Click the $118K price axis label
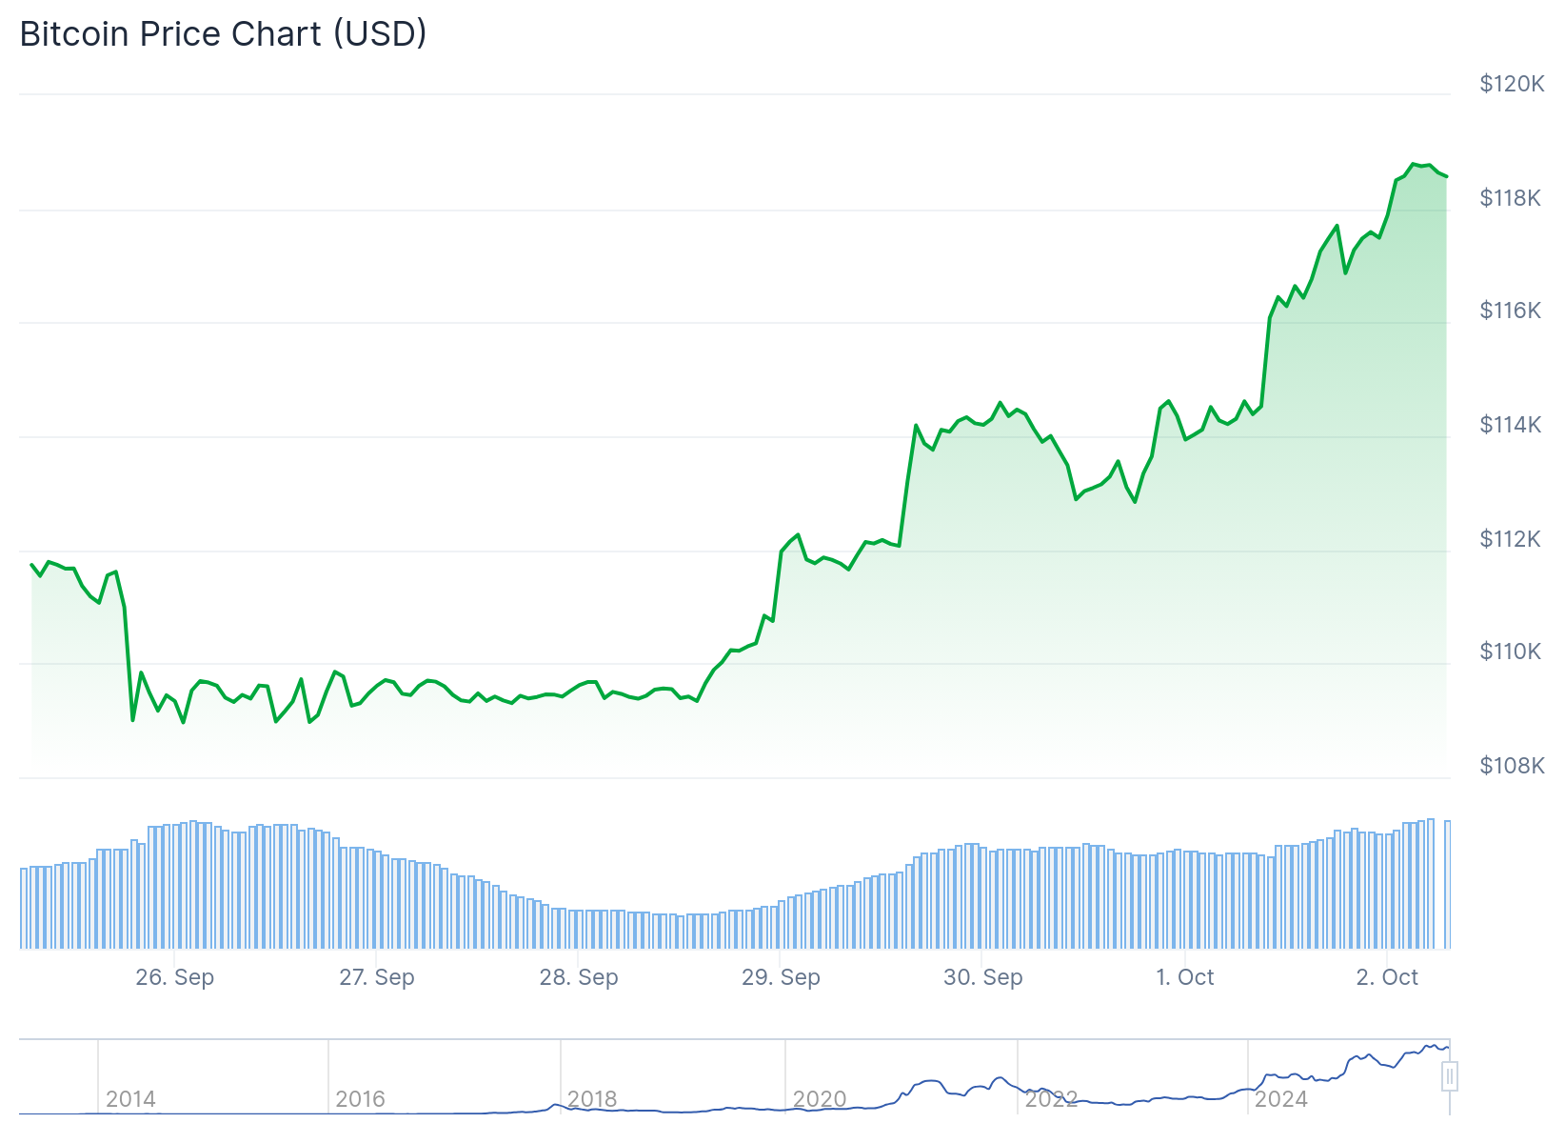Screen dimensions: 1565x1143 tap(1510, 198)
